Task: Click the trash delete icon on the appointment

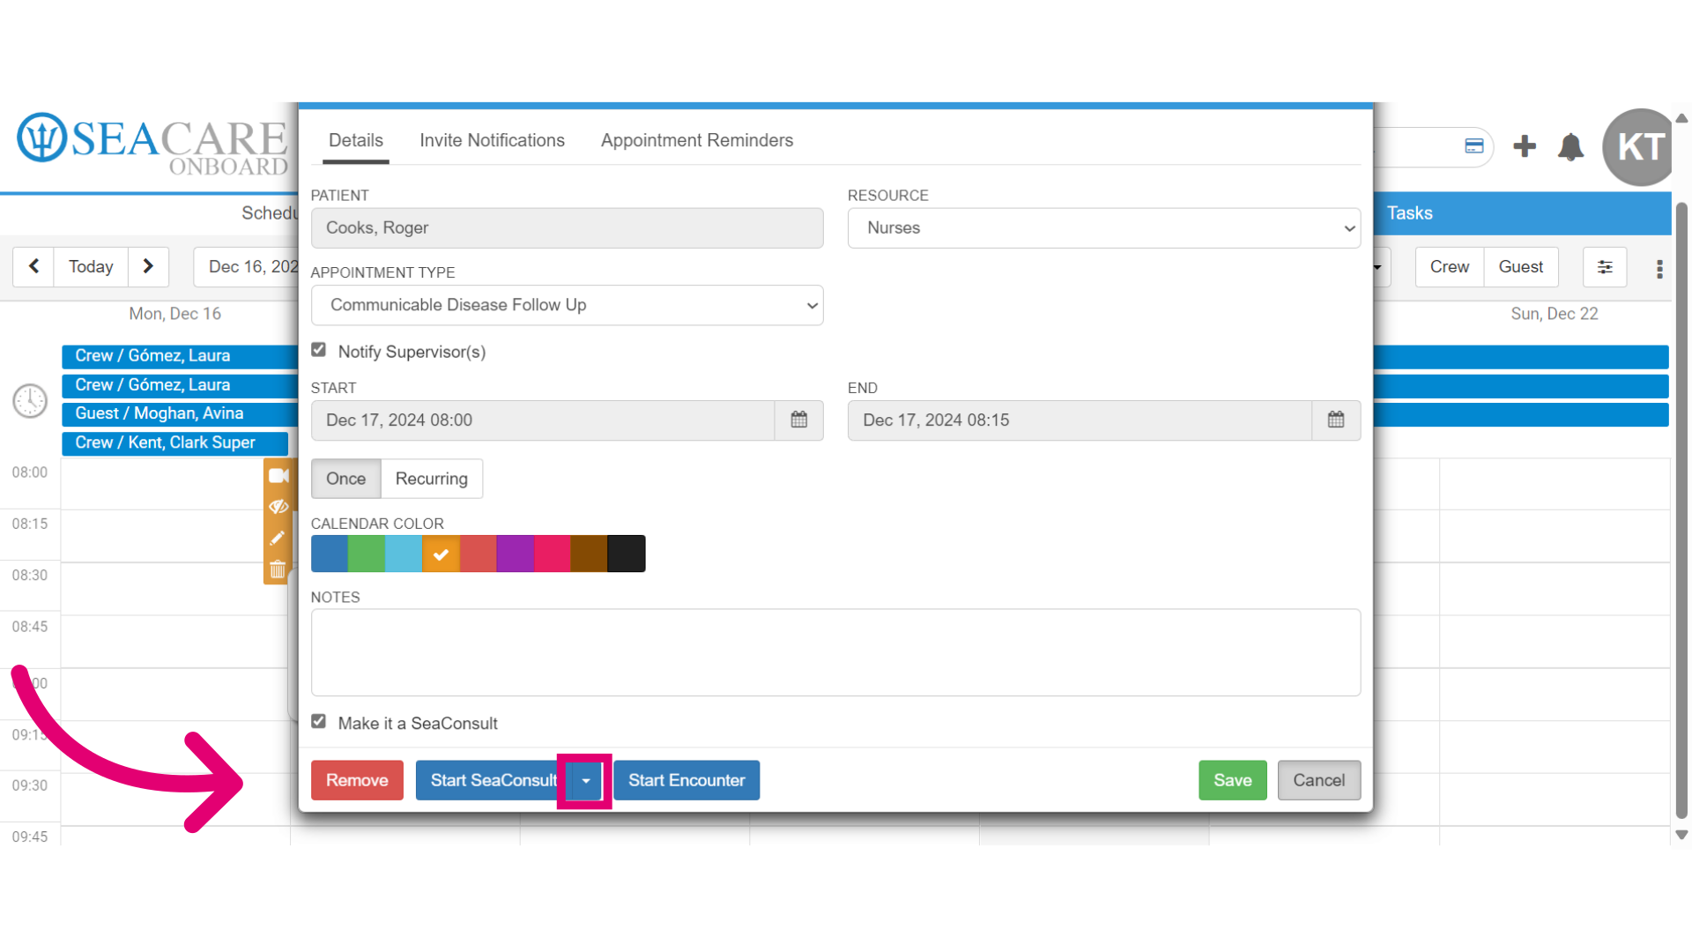Action: 278,569
